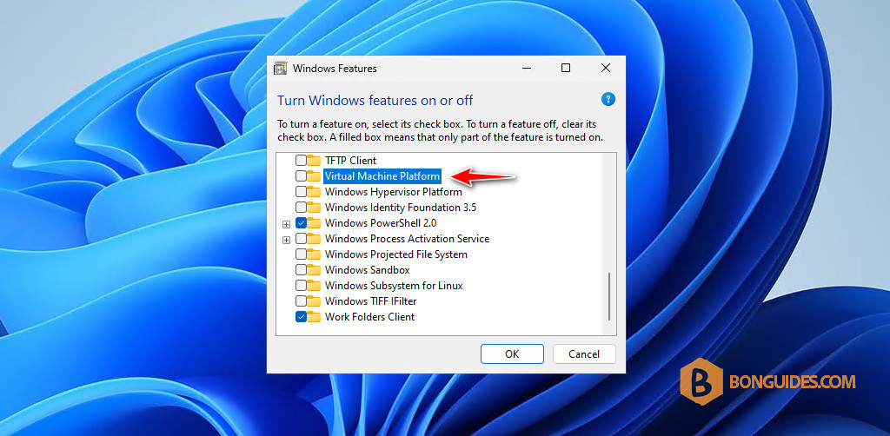The height and width of the screenshot is (436, 890).
Task: Expand Windows Process Activation Service node
Action: (x=287, y=239)
